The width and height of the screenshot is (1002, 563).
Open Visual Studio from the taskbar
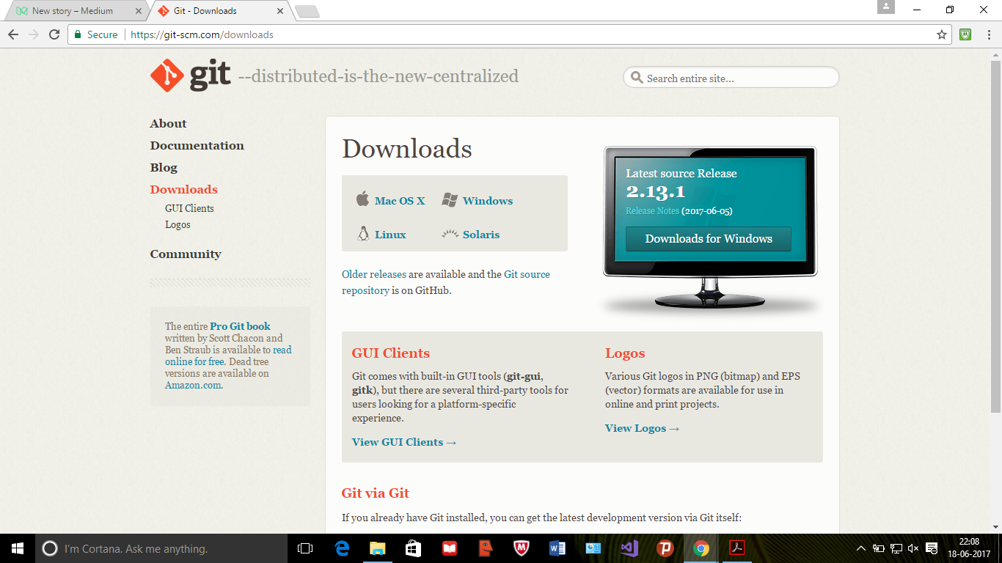coord(629,548)
